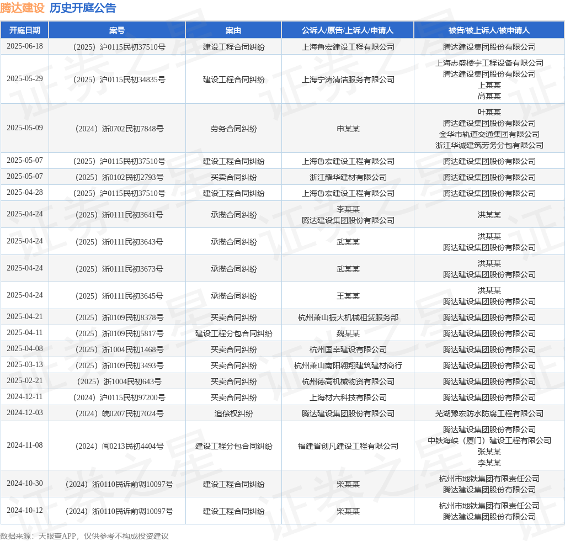The height and width of the screenshot is (541, 565).
Task: Click the 案号 column header
Action: click(x=117, y=30)
